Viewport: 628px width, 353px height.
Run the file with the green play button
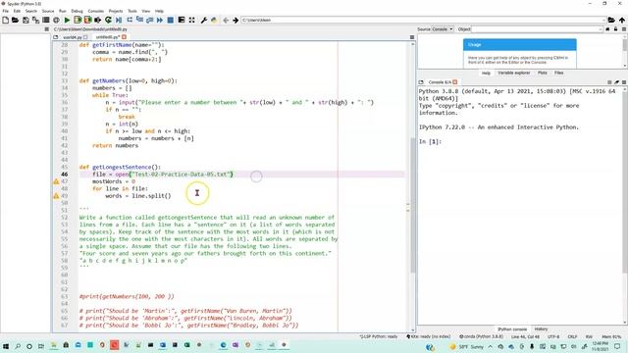pos(68,20)
